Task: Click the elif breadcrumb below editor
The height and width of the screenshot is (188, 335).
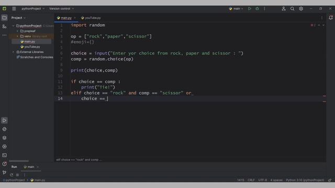Action: [x=79, y=160]
